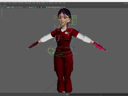Click the MEL command language button
The image size is (128, 96).
pos(67,94)
